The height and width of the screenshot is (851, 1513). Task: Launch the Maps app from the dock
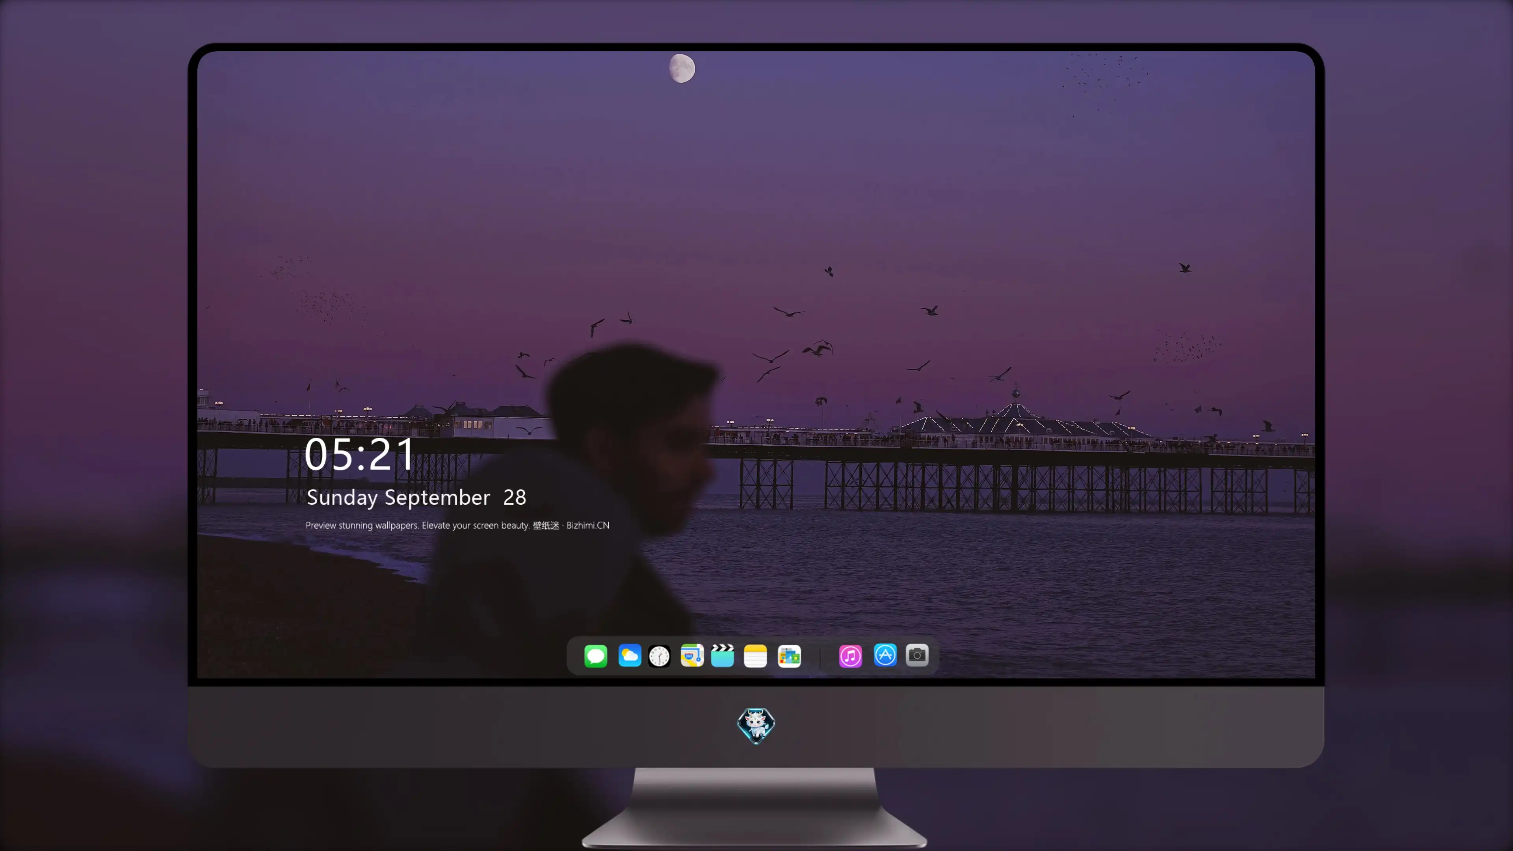[x=692, y=656]
